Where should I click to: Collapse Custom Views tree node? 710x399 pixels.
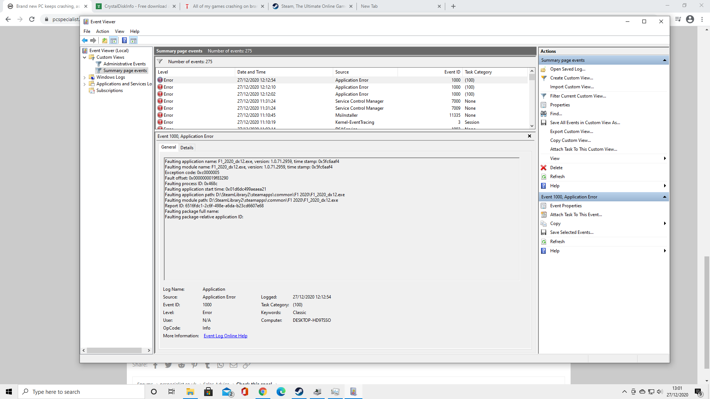tap(85, 57)
